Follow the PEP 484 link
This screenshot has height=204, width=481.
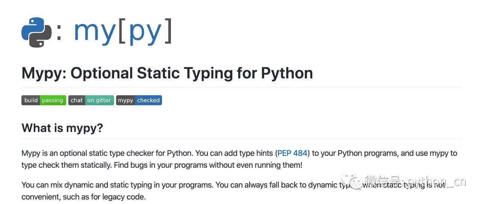[x=292, y=153]
